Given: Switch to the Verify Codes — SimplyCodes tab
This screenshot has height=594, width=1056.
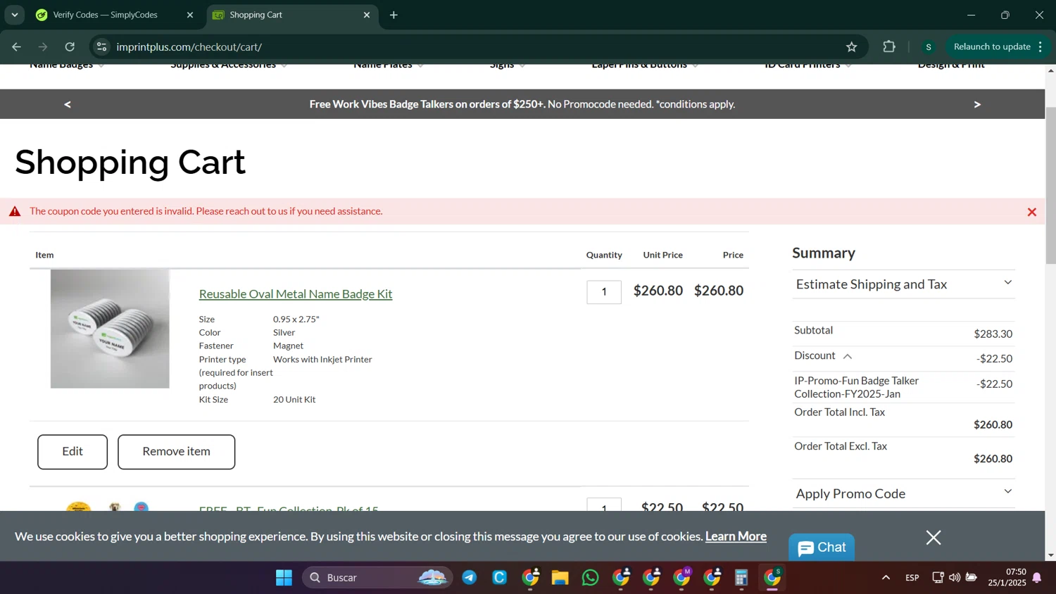Looking at the screenshot, I should pos(106,15).
